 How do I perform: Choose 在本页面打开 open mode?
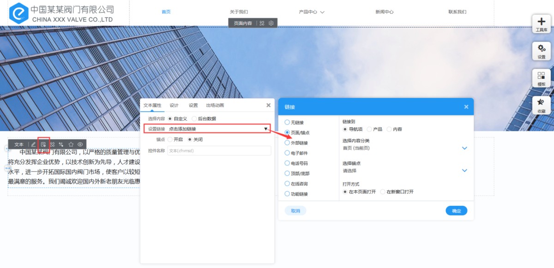pos(345,192)
